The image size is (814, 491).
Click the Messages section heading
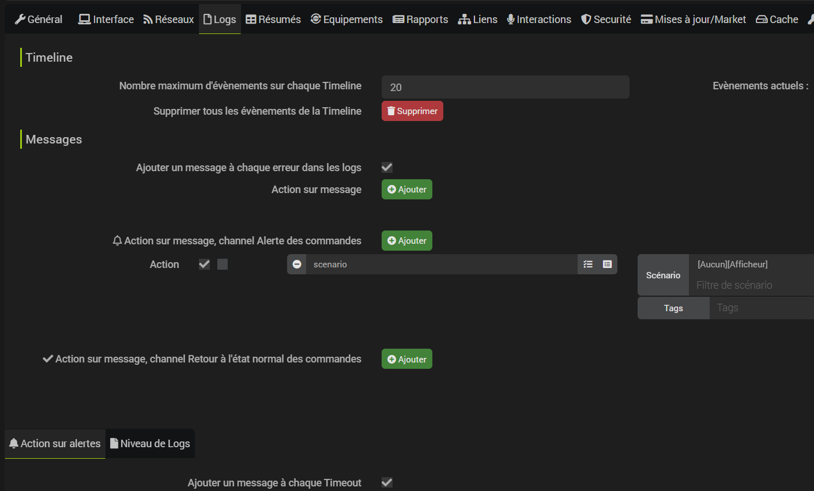coord(54,139)
